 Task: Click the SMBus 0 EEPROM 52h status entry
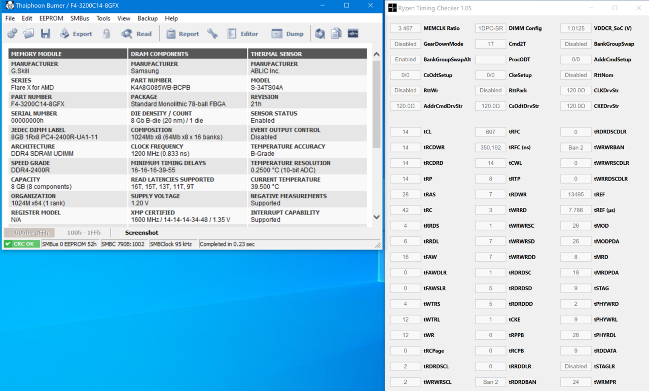69,244
